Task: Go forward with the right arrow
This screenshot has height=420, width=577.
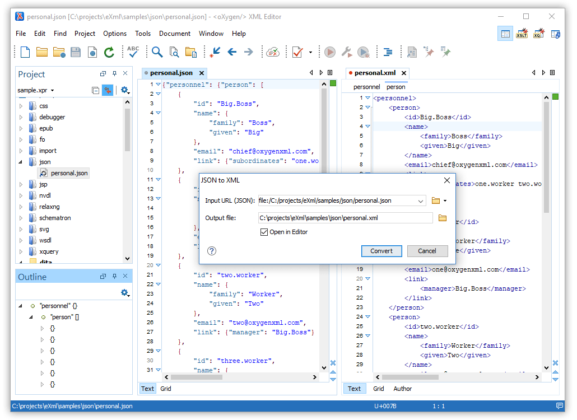Action: pyautogui.click(x=249, y=52)
